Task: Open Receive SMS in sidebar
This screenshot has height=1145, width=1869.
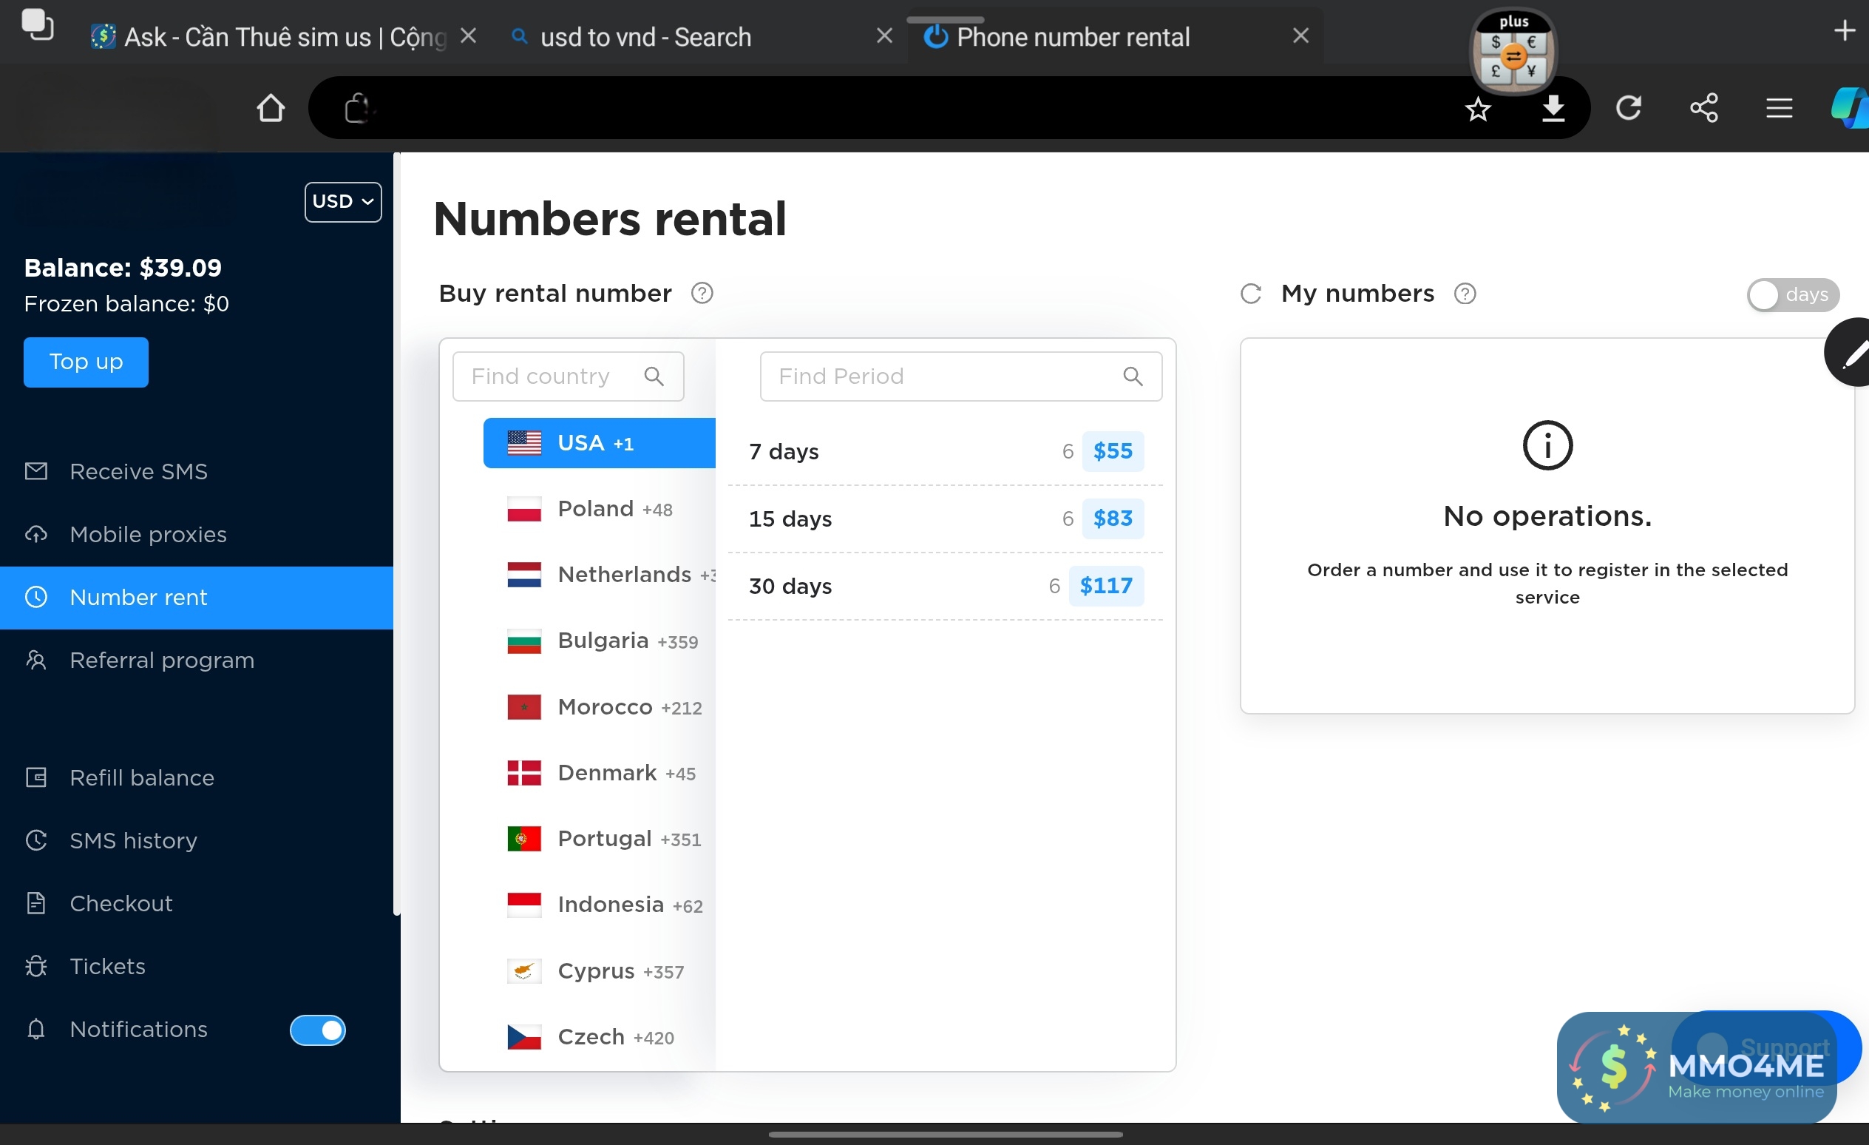Action: tap(138, 471)
